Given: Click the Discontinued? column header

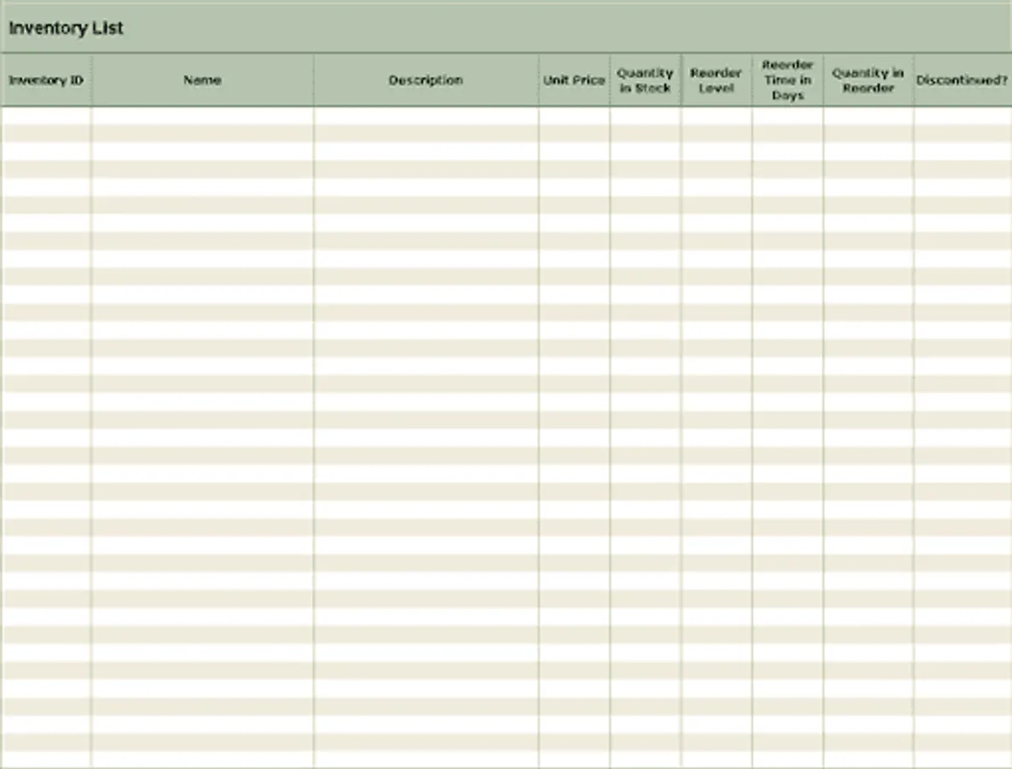Looking at the screenshot, I should click(x=963, y=80).
